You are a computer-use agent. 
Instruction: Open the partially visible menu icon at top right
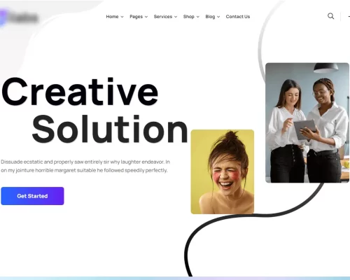[x=349, y=16]
